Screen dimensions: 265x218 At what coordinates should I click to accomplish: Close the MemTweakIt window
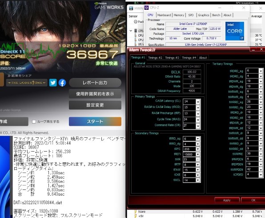(261, 49)
